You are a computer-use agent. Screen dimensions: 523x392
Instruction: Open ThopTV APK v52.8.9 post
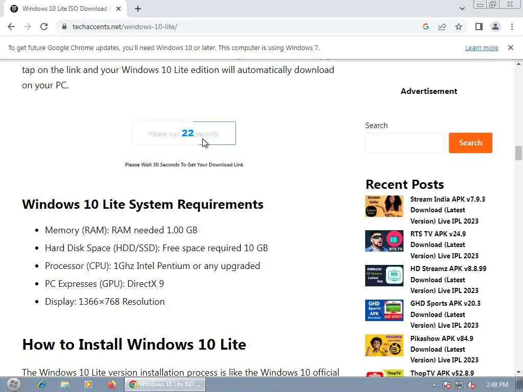442,373
